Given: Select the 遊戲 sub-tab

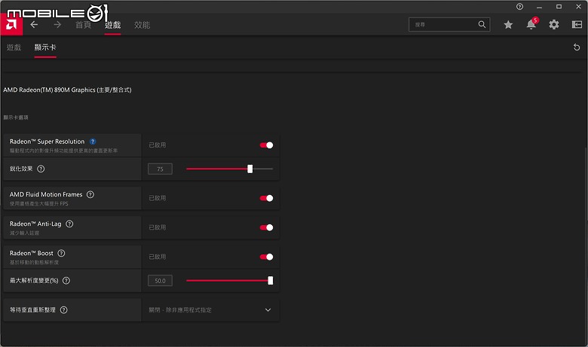Looking at the screenshot, I should (14, 47).
